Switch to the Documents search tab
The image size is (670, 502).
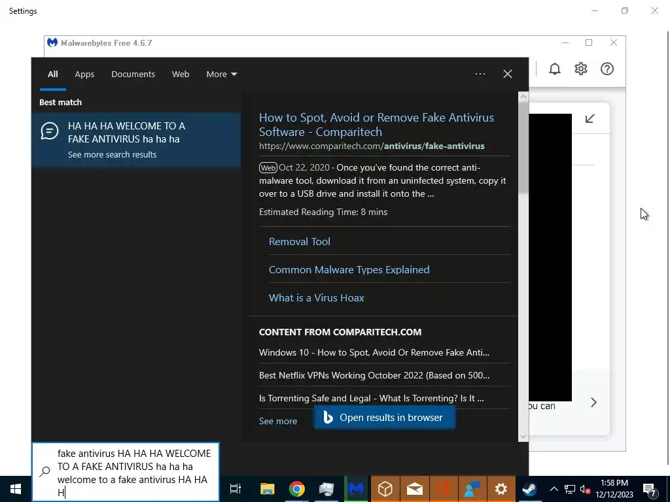coord(133,75)
